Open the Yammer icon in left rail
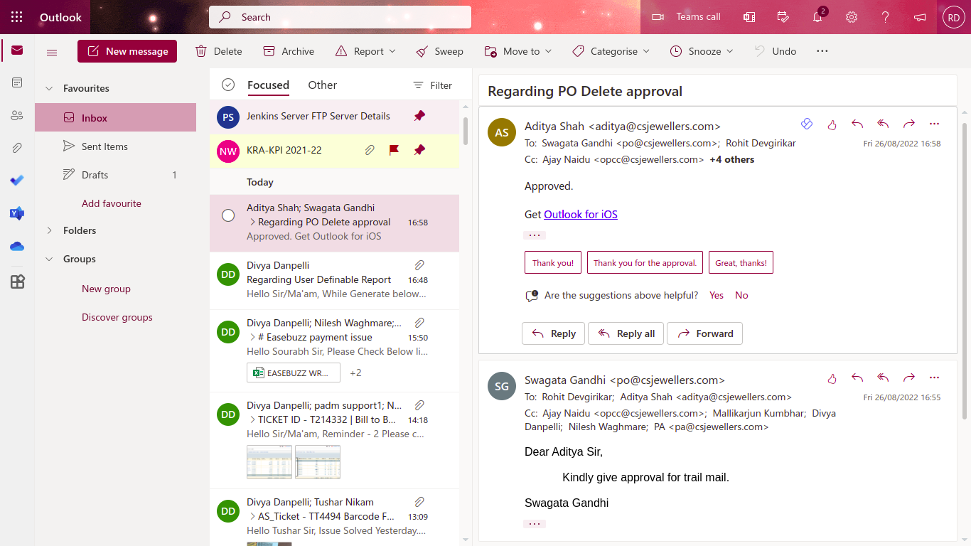The height and width of the screenshot is (546, 971). pos(17,213)
